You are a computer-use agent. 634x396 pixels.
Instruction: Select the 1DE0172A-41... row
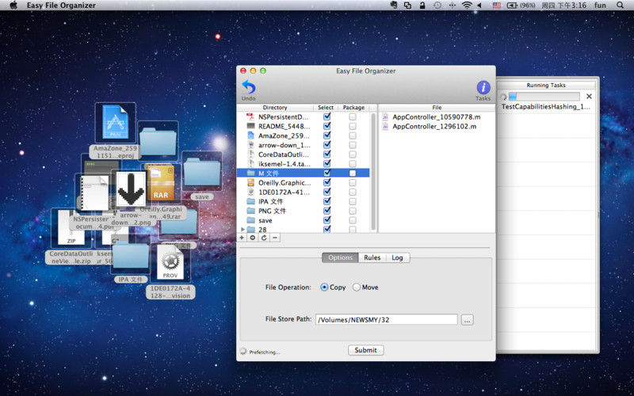[x=303, y=192]
